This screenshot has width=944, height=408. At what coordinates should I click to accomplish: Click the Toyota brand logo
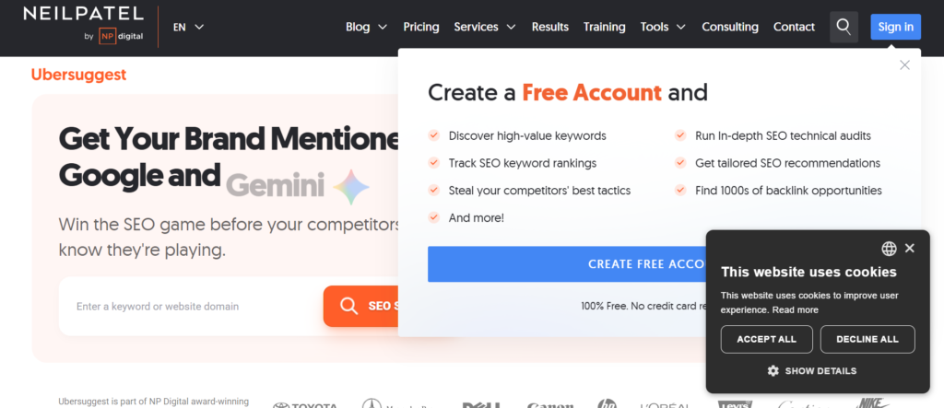(x=308, y=404)
